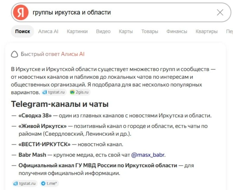Click the Telegram-каналы и чаты heading
The image size is (233, 190).
60,104
